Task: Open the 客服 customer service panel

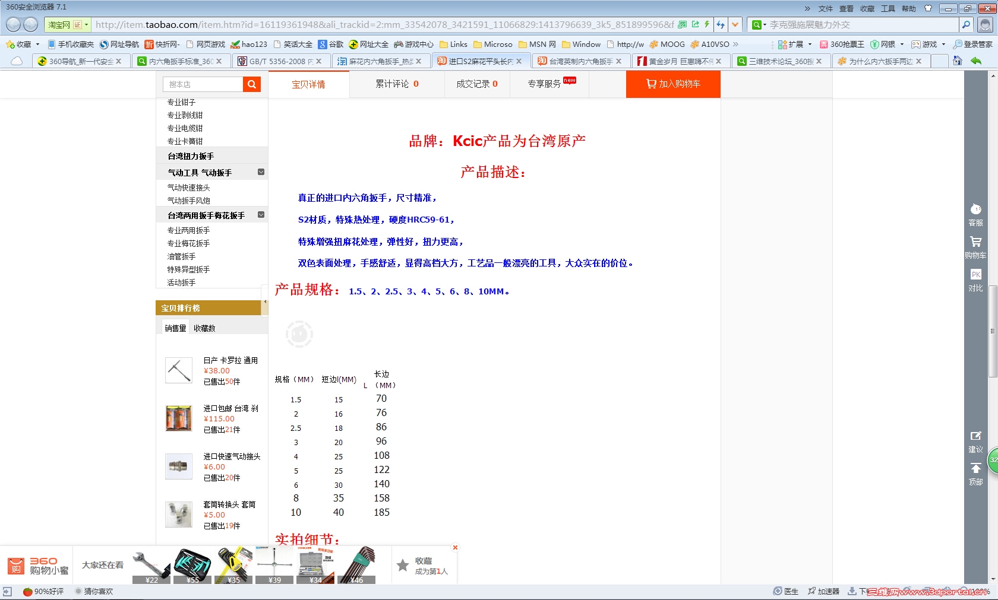Action: [x=976, y=214]
